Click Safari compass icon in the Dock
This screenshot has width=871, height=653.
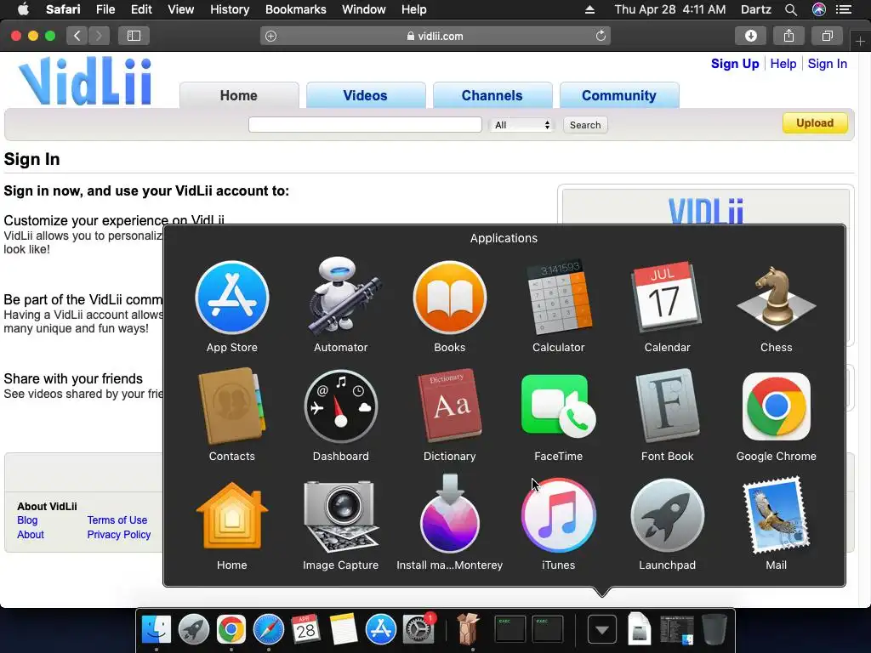pos(268,629)
